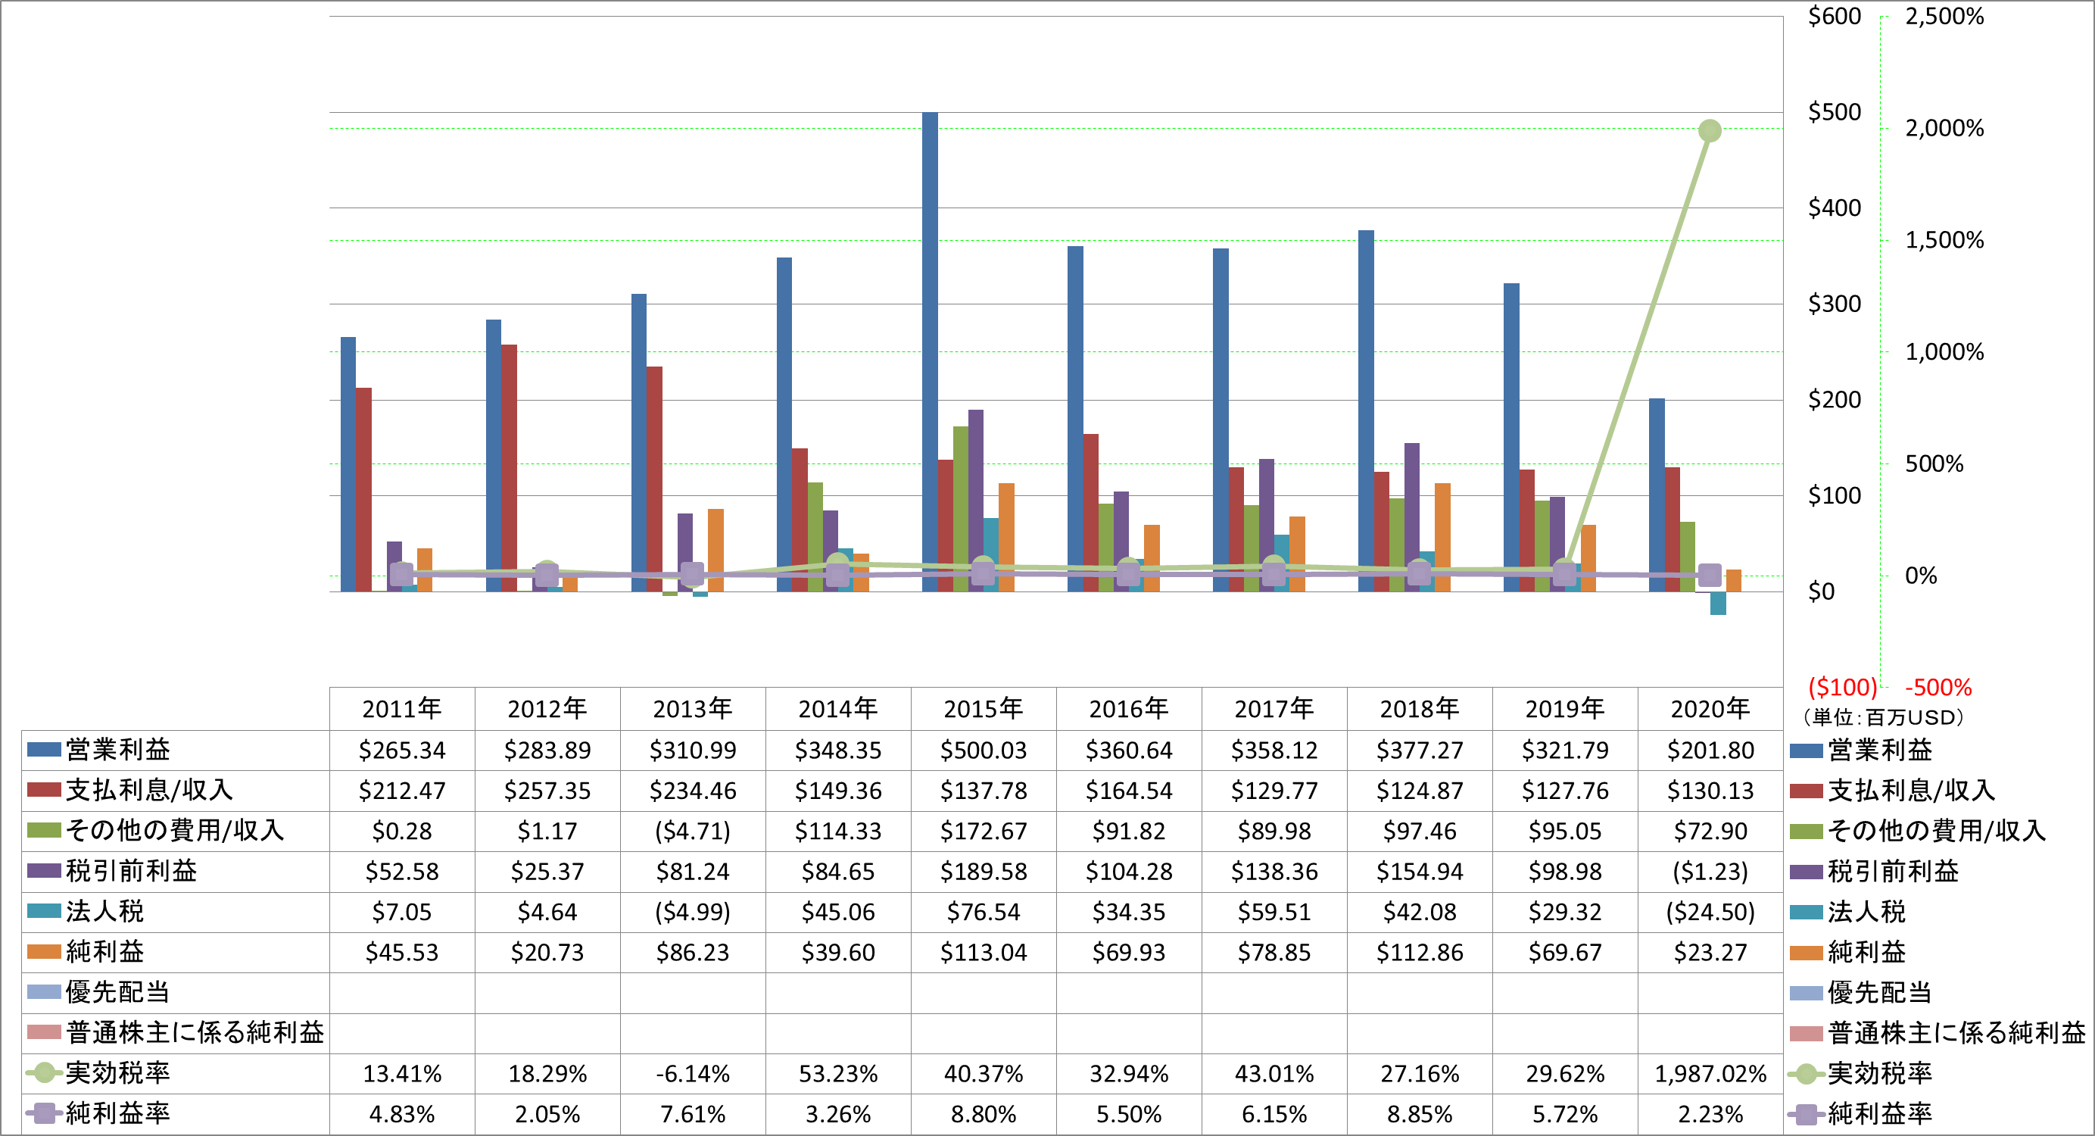Click the 1,987.02% effective tax rate cell
2095x1136 pixels.
(x=1710, y=1073)
